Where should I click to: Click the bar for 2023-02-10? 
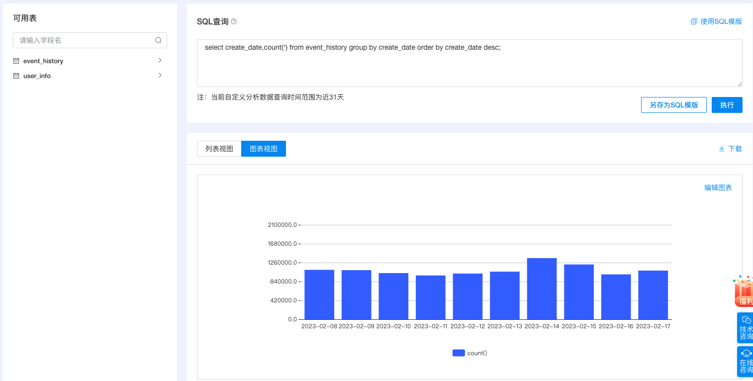coord(393,296)
